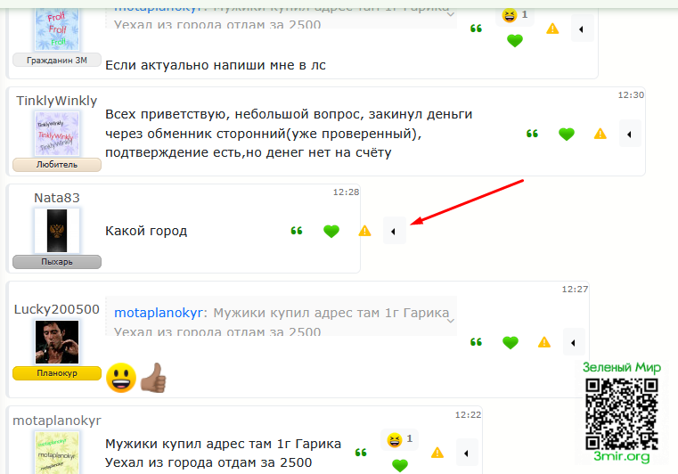
Task: Like Nata83's message with green heart
Action: (331, 231)
